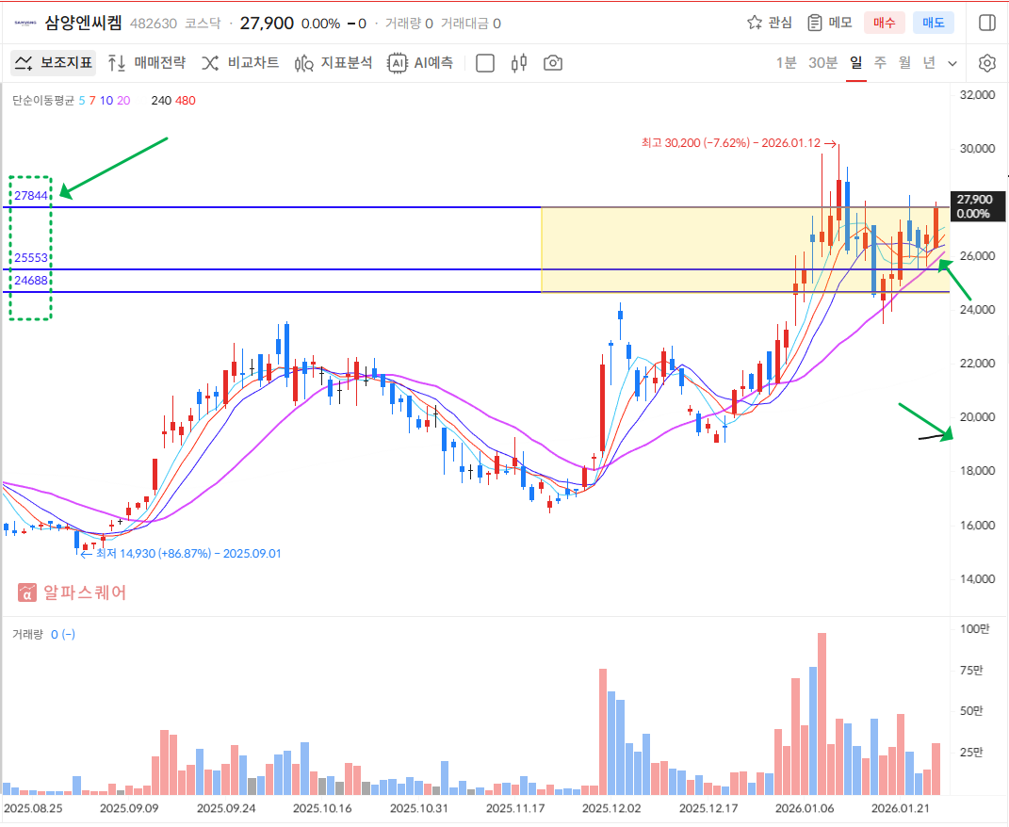Open chart settings gear icon
This screenshot has height=827, width=1009.
pyautogui.click(x=986, y=63)
